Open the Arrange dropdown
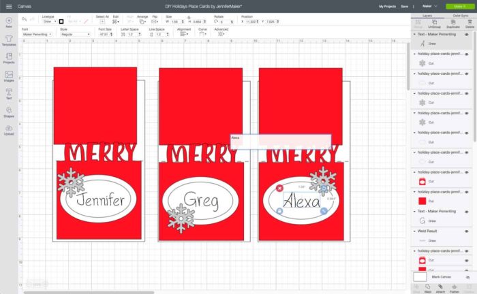This screenshot has height=294, width=477. tap(142, 22)
